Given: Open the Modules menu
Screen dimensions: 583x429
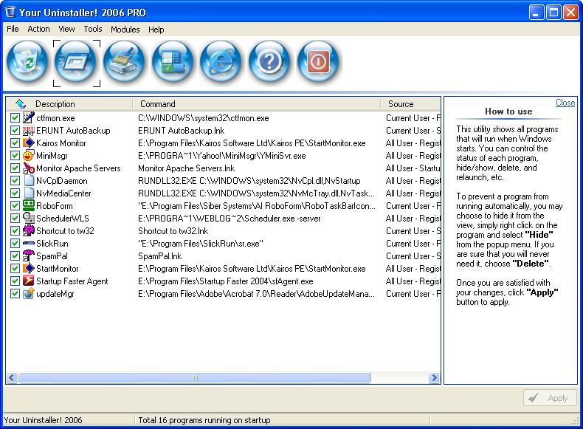Looking at the screenshot, I should 125,29.
